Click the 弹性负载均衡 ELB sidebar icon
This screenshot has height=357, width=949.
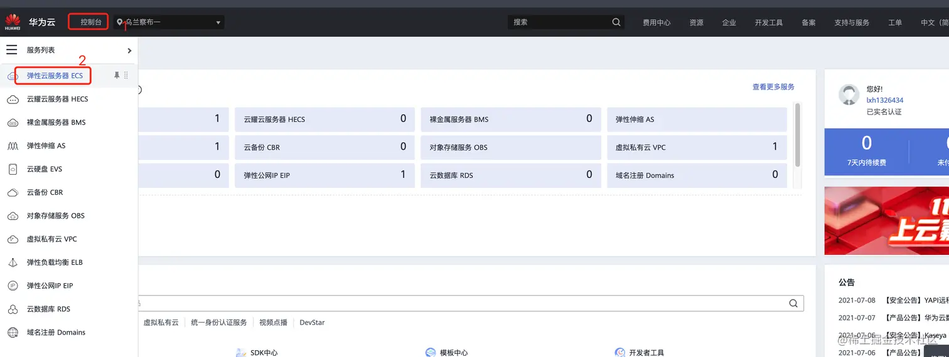click(12, 262)
